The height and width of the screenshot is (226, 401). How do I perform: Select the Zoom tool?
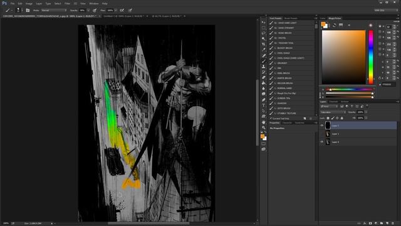coord(263,127)
